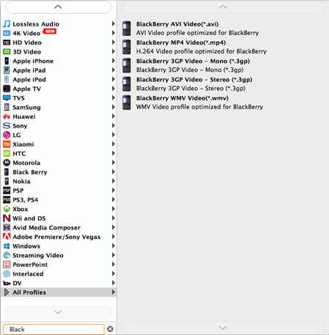
Task: Open the Avid Media Composer category
Action: [59, 227]
